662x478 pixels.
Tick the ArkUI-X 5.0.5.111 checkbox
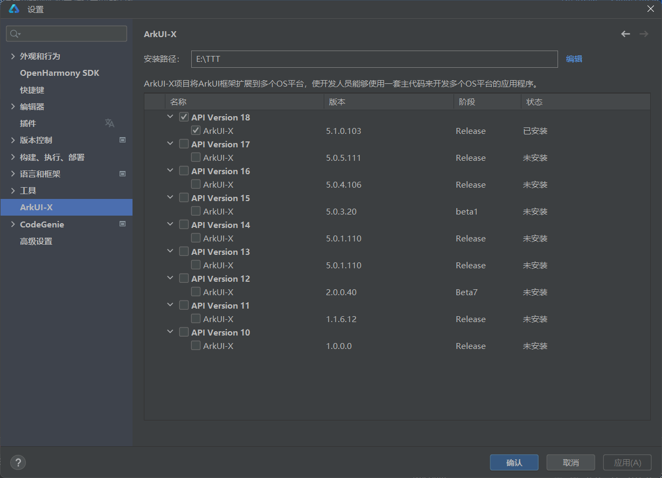(196, 158)
